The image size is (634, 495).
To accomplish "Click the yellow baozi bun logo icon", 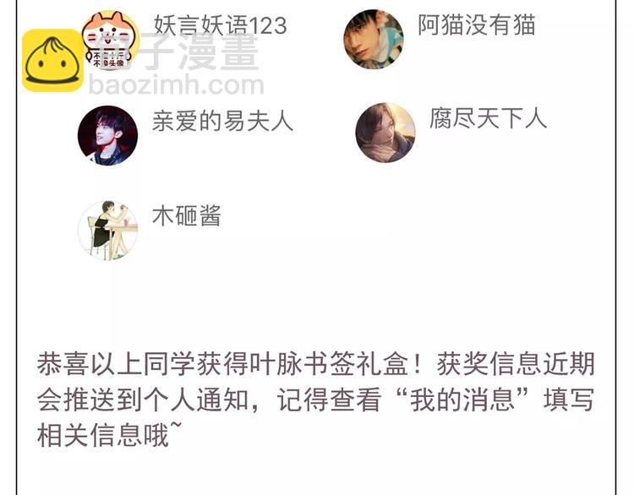I will pos(53,61).
